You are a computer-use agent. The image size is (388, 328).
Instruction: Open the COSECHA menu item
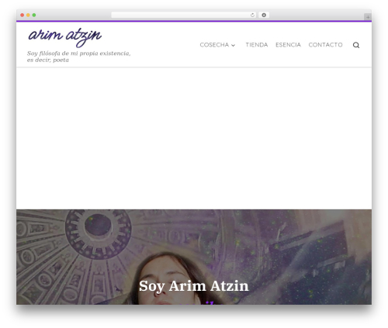tap(214, 45)
